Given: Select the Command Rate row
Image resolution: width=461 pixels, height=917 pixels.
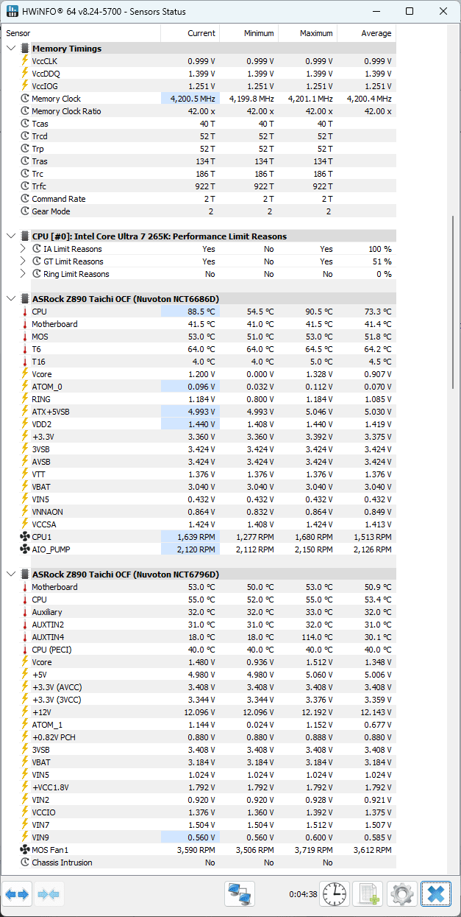Looking at the screenshot, I should tap(199, 199).
